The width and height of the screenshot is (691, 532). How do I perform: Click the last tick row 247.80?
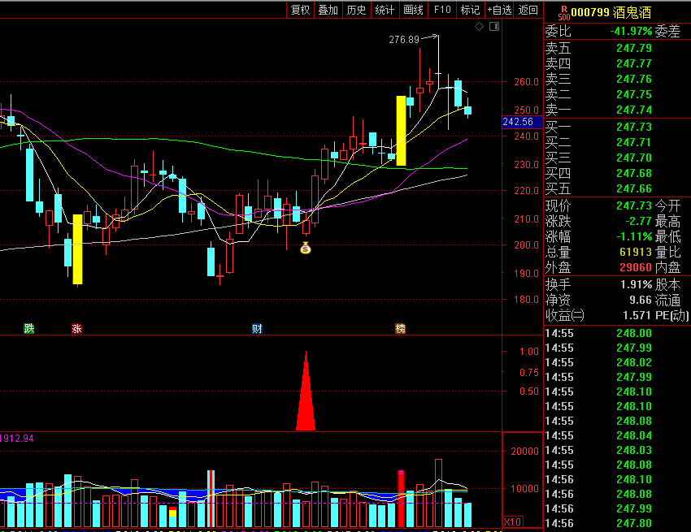617,523
